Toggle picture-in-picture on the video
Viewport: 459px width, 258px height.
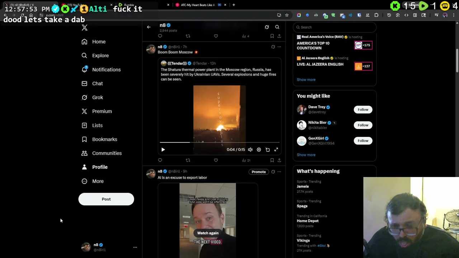point(268,150)
